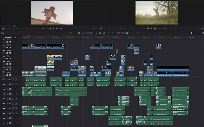204x127 pixels.
Task: Mute audio track A3
Action: coord(16,89)
